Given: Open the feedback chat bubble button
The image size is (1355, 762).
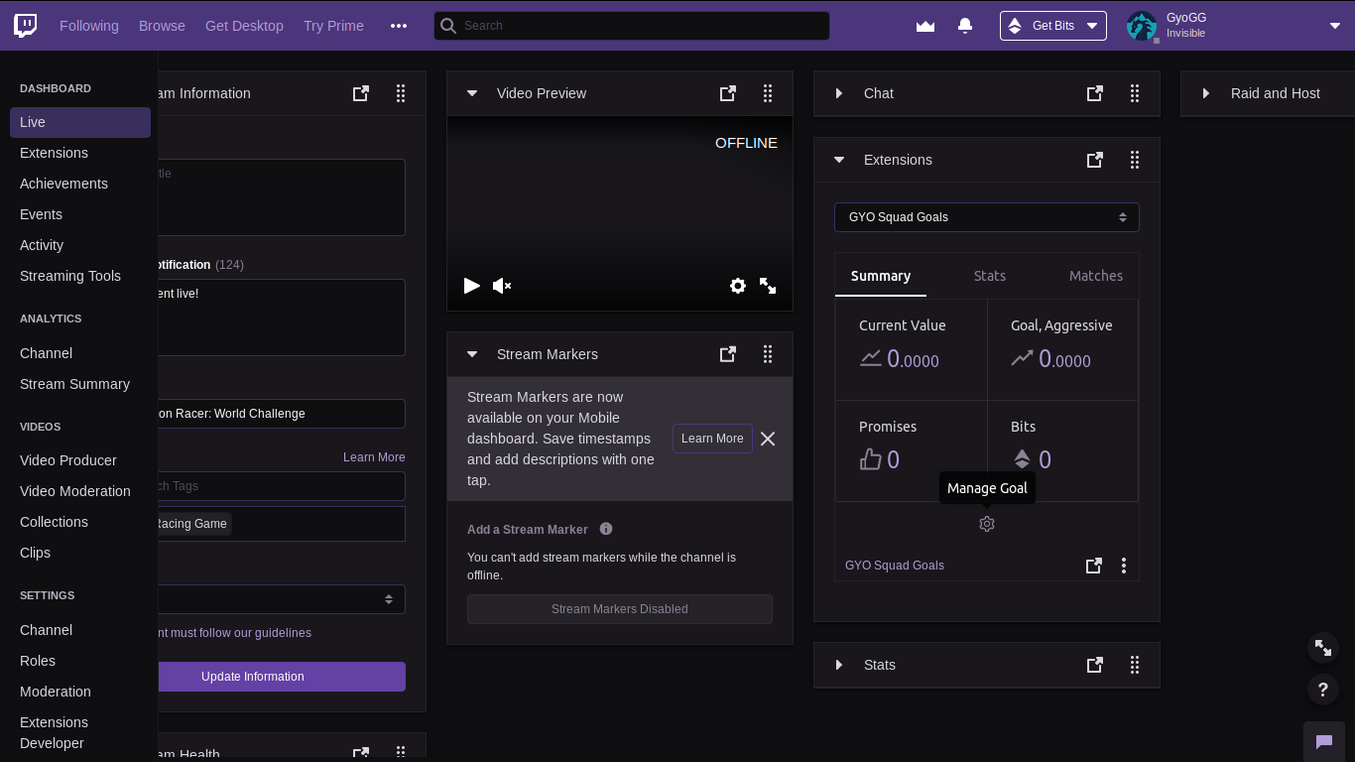Looking at the screenshot, I should coord(1323,741).
